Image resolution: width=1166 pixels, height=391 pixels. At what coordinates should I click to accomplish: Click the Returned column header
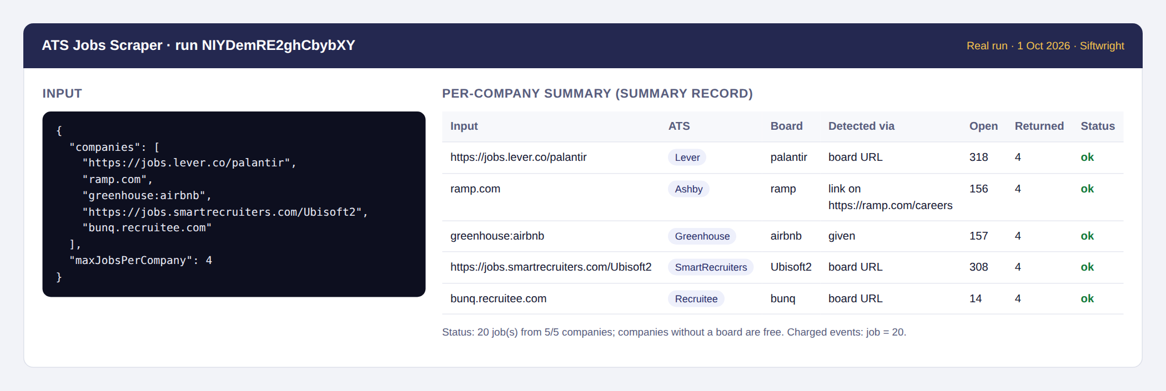click(1039, 126)
